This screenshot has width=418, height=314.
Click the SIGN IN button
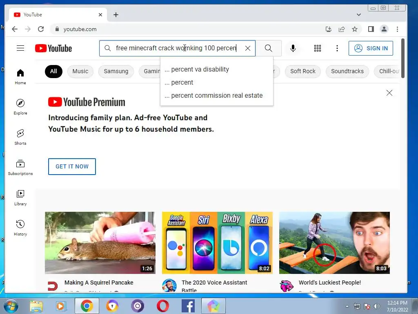click(x=371, y=48)
